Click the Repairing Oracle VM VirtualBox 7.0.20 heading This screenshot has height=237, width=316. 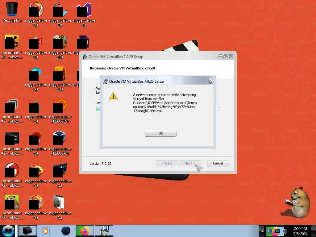pyautogui.click(x=122, y=68)
